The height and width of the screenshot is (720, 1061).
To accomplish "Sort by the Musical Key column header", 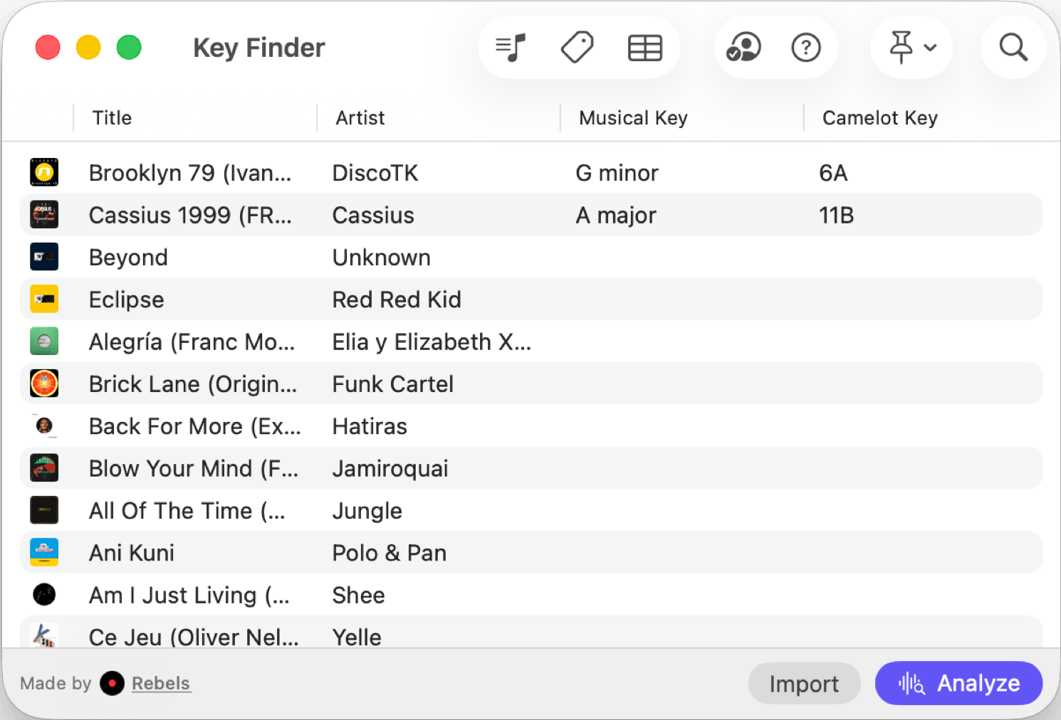I will pos(633,118).
